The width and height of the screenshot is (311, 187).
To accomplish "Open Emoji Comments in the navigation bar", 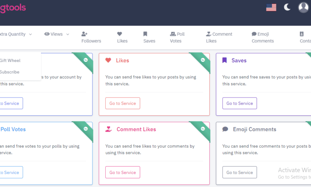I will (x=263, y=37).
